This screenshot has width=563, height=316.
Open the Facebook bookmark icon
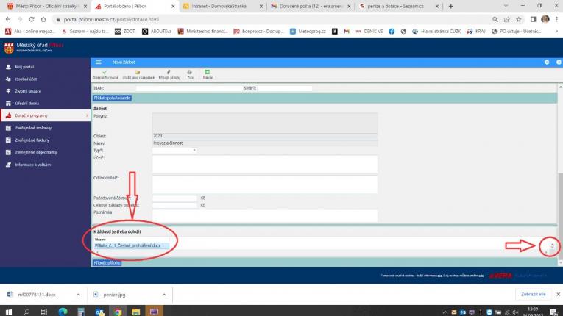click(x=392, y=32)
